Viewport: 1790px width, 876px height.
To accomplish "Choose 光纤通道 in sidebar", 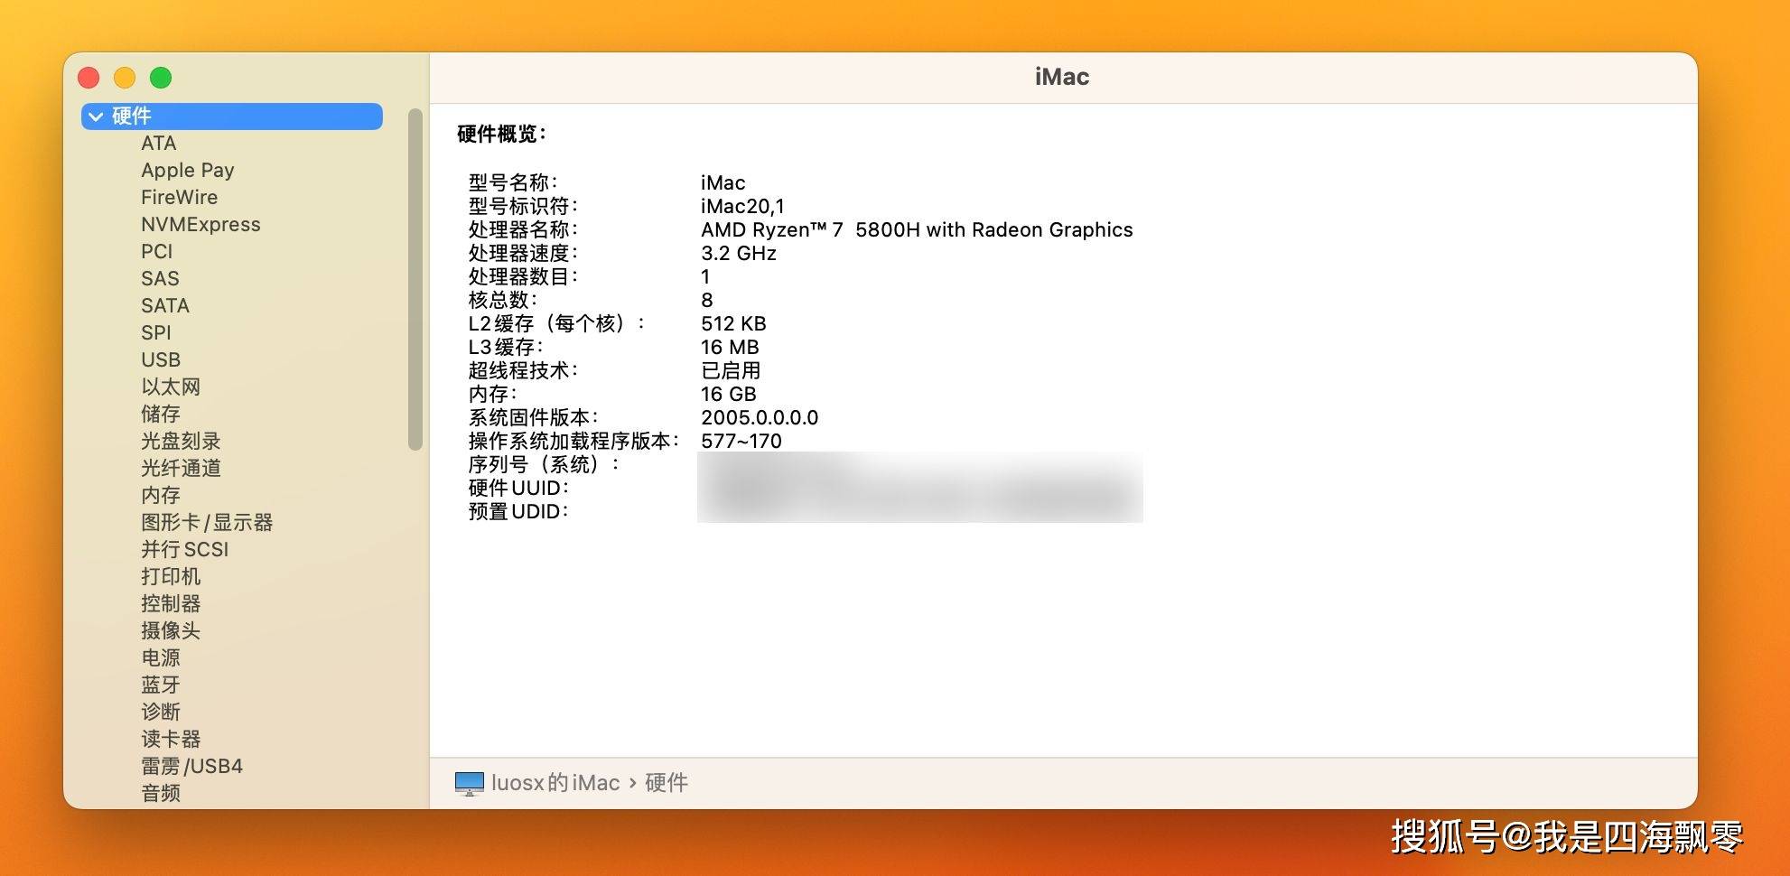I will (181, 469).
